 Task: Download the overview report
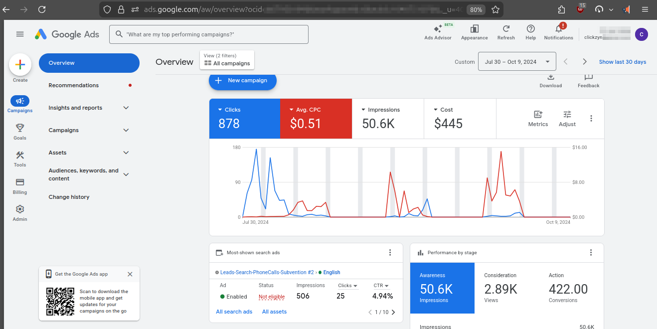pyautogui.click(x=550, y=79)
